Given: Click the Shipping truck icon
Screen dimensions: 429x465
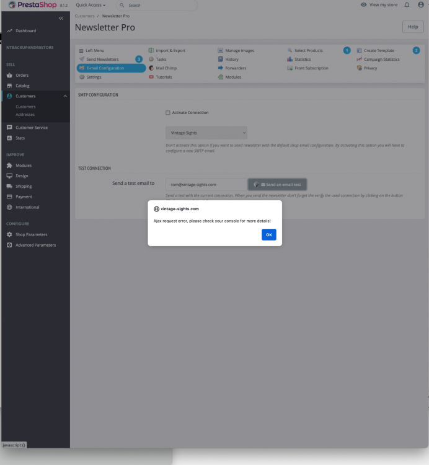Looking at the screenshot, I should tap(9, 186).
